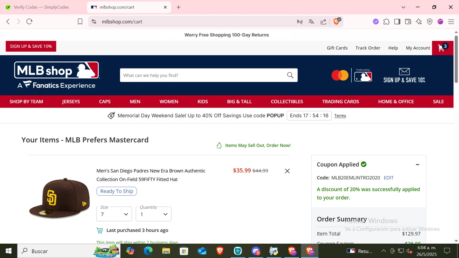Open the Help link
Viewport: 459px width, 258px height.
tap(393, 48)
